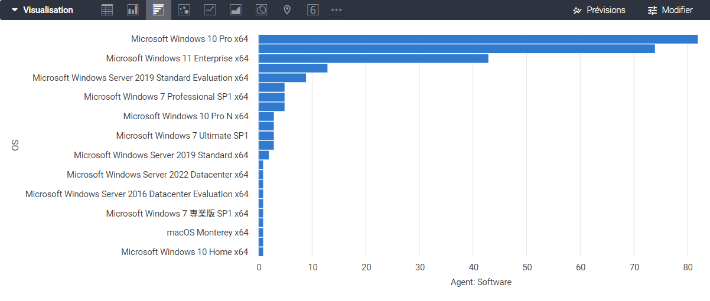The image size is (710, 301).
Task: Open the Modifier settings button
Action: (x=670, y=10)
